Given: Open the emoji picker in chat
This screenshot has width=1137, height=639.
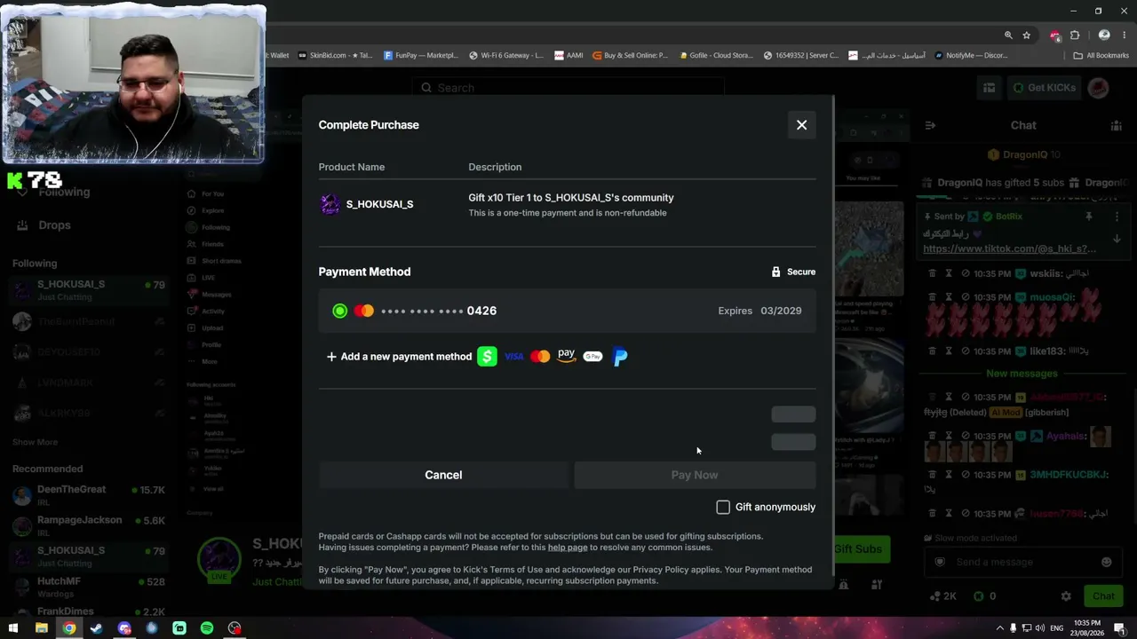Looking at the screenshot, I should [x=1106, y=562].
